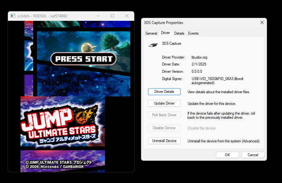This screenshot has height=183, width=282.
Task: Minimize the cc3dsfs window
Action: (x=98, y=16)
